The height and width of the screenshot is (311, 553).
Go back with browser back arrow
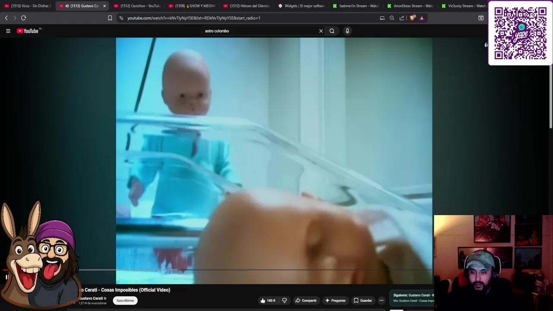(x=6, y=18)
